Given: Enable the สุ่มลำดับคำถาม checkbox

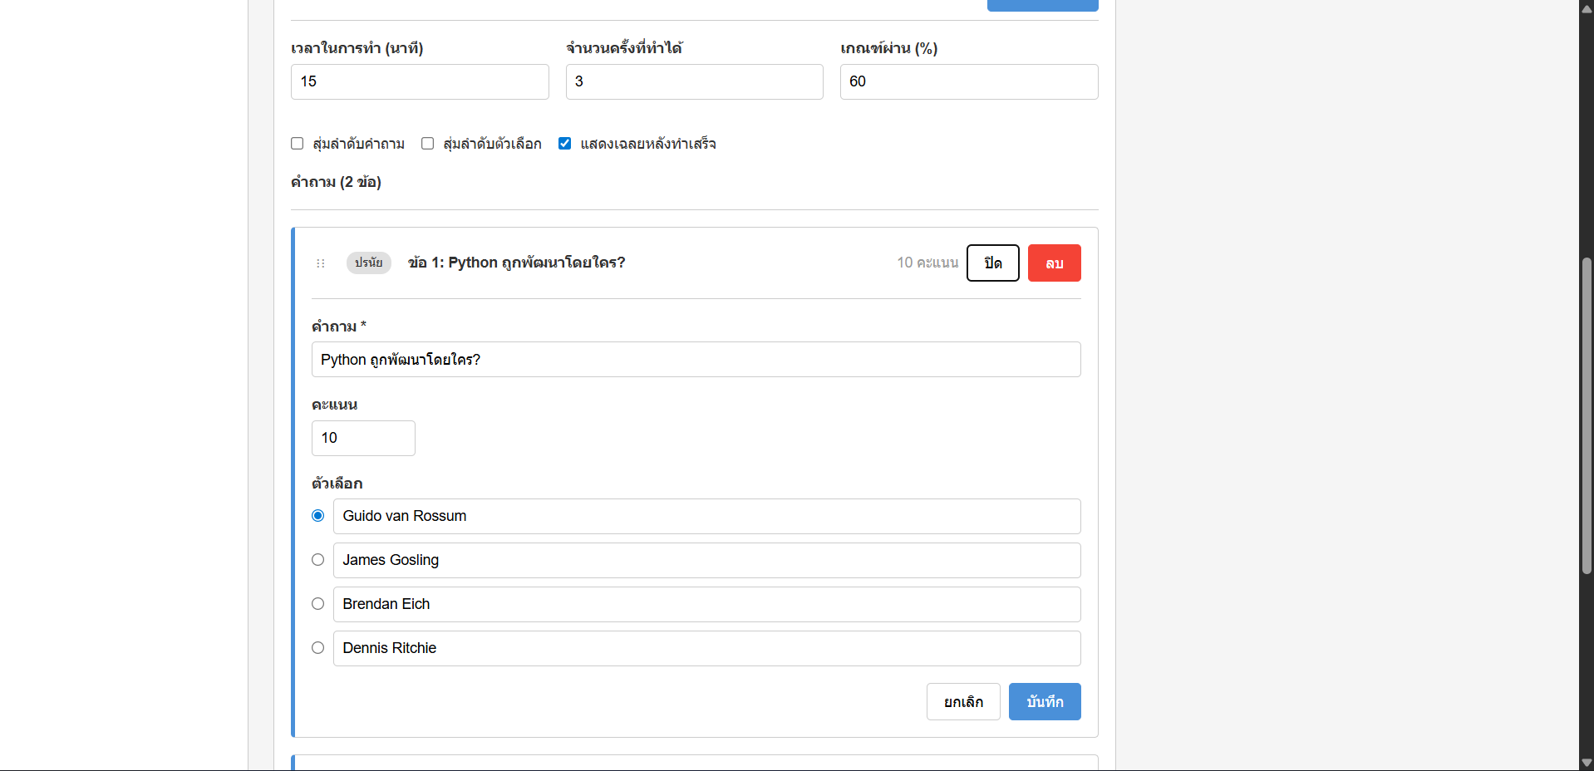Looking at the screenshot, I should tap(298, 144).
